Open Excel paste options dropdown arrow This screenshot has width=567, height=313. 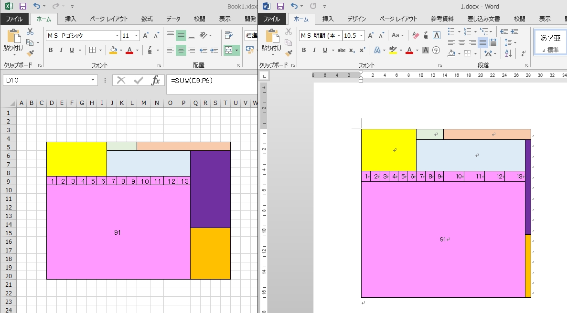14,55
